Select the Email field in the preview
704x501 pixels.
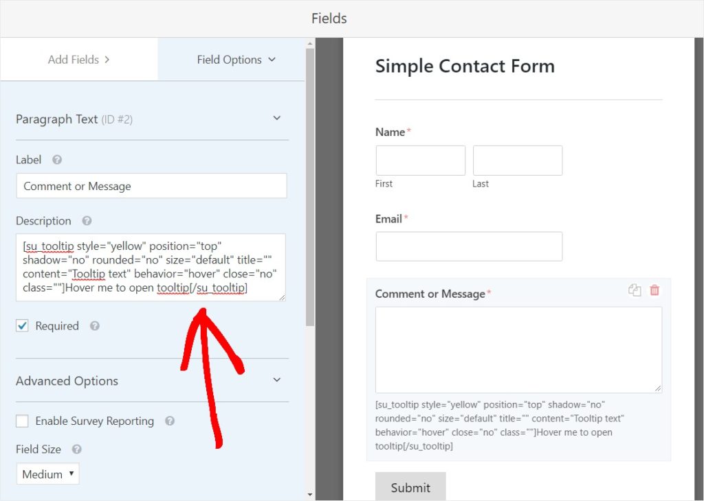click(469, 246)
